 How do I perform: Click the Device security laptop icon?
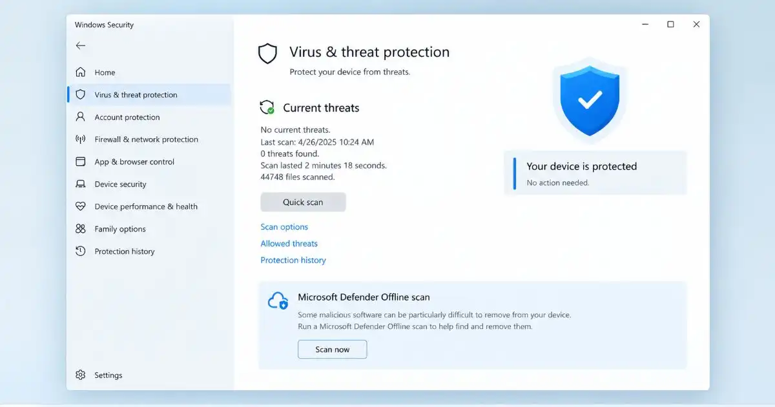coord(80,184)
